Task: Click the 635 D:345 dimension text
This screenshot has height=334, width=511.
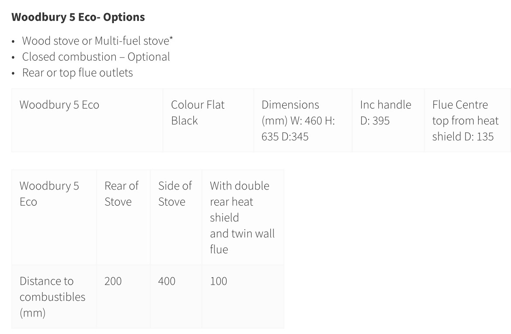Action: [x=285, y=137]
